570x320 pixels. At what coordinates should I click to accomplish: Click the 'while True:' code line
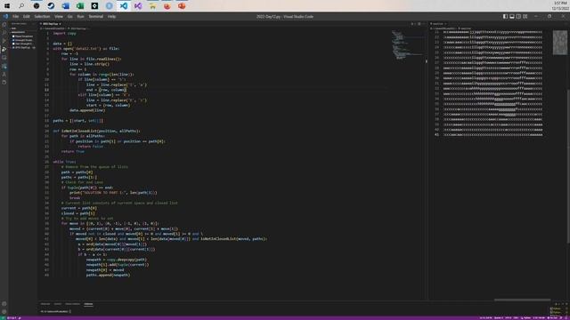[x=64, y=162]
